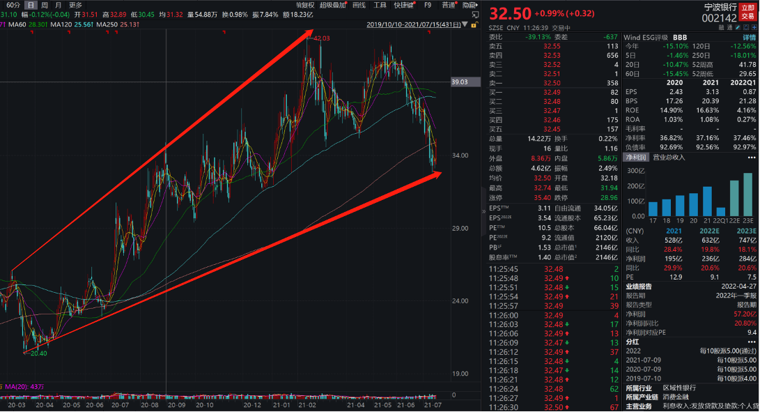The image size is (760, 412).
Task: Open the 详情 ESG rating details link
Action: (x=749, y=37)
